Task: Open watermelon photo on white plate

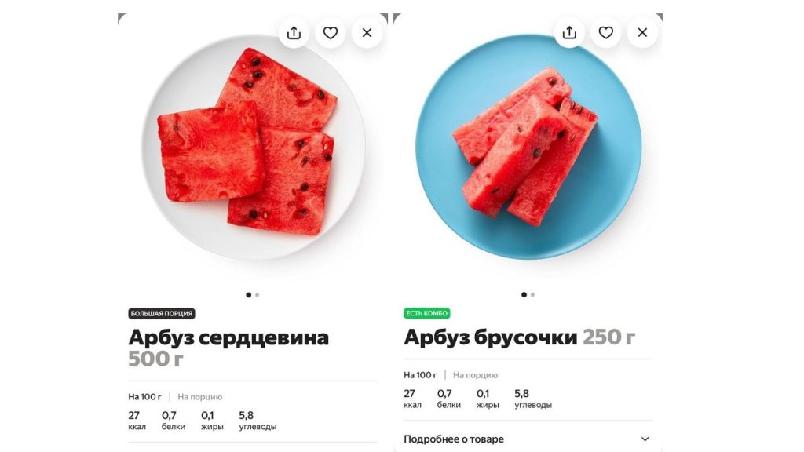Action: pyautogui.click(x=253, y=148)
